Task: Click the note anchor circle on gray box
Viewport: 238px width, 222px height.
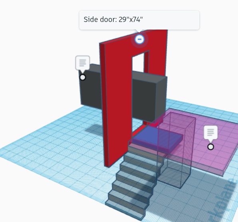Action: [83, 77]
